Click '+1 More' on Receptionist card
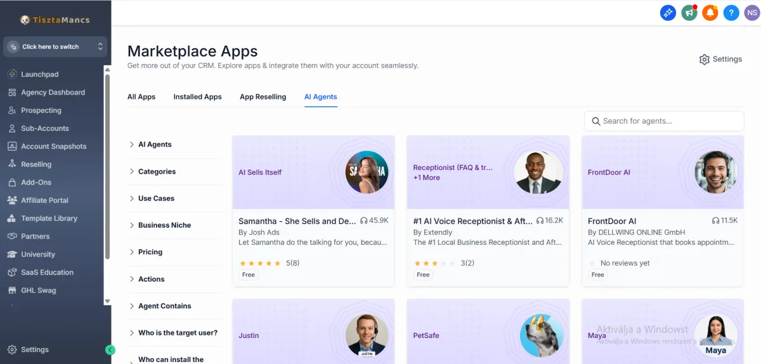The height and width of the screenshot is (364, 761). pos(427,178)
